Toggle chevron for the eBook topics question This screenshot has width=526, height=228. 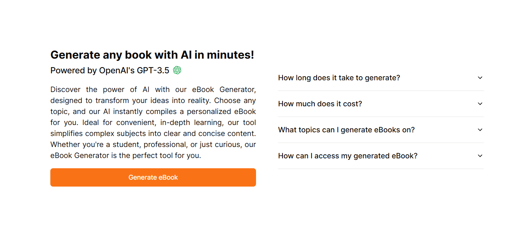point(480,130)
